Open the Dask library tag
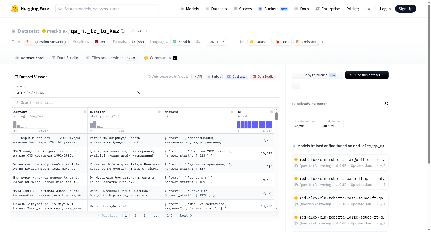The width and height of the screenshot is (431, 232). [283, 42]
